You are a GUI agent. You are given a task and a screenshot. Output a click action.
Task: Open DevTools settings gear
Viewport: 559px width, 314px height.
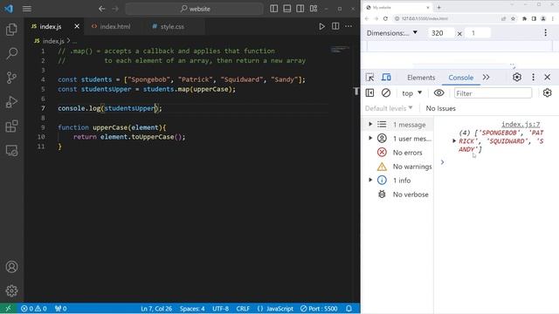pos(517,78)
